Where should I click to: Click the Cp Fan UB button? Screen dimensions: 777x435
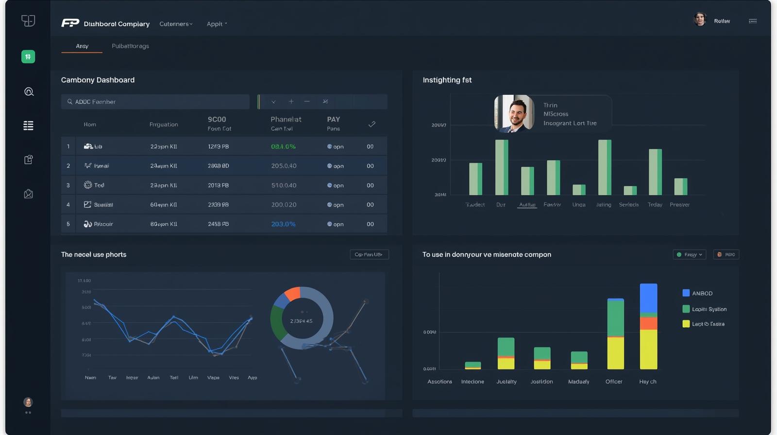coord(369,254)
